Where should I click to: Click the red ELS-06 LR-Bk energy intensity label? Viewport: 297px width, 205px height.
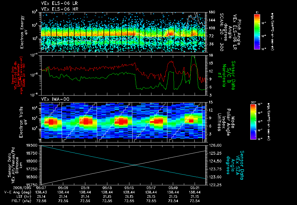(18, 75)
